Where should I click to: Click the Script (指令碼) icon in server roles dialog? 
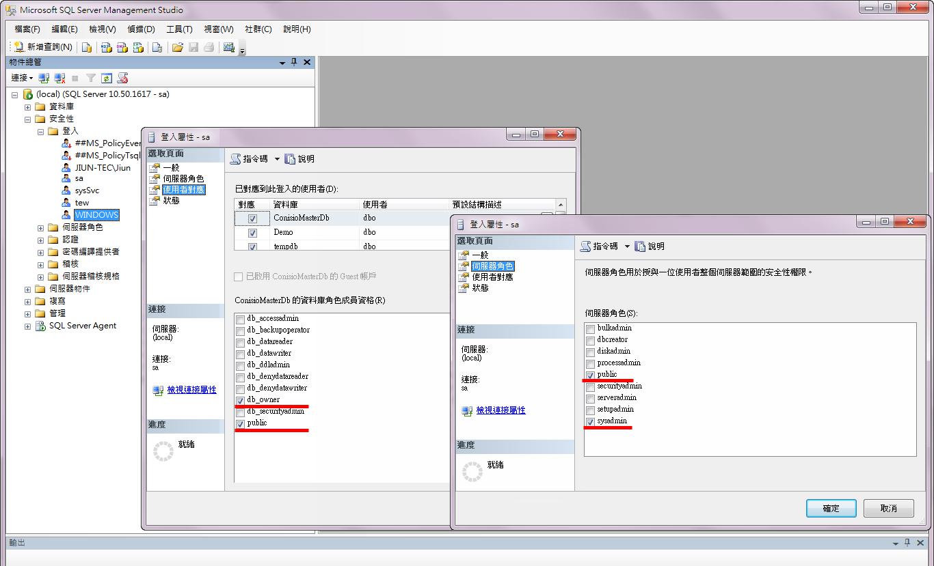[587, 246]
